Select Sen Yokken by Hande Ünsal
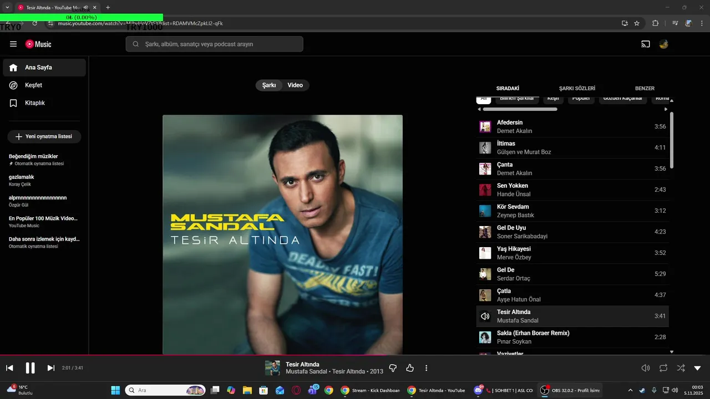 pyautogui.click(x=572, y=190)
